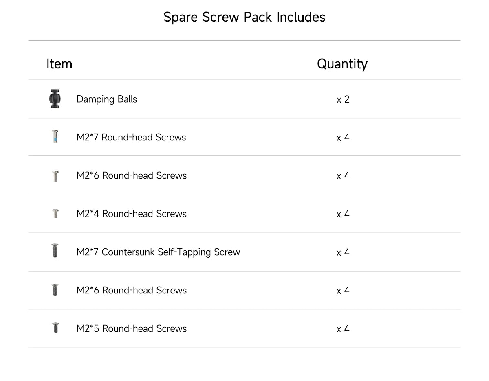489x381 pixels.
Task: Click "M2*7 Countersunk Self-Tapping Screw" text
Action: point(158,252)
